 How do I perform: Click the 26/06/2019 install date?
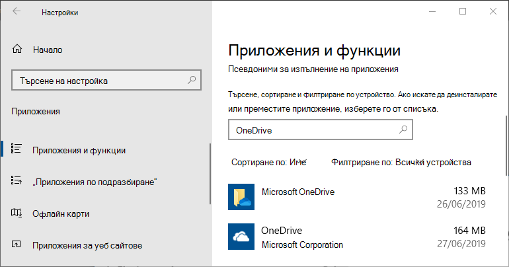tap(461, 204)
